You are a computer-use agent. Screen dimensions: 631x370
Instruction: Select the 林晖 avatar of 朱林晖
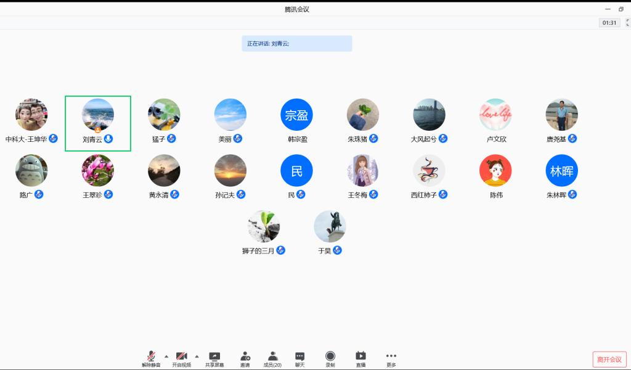561,171
